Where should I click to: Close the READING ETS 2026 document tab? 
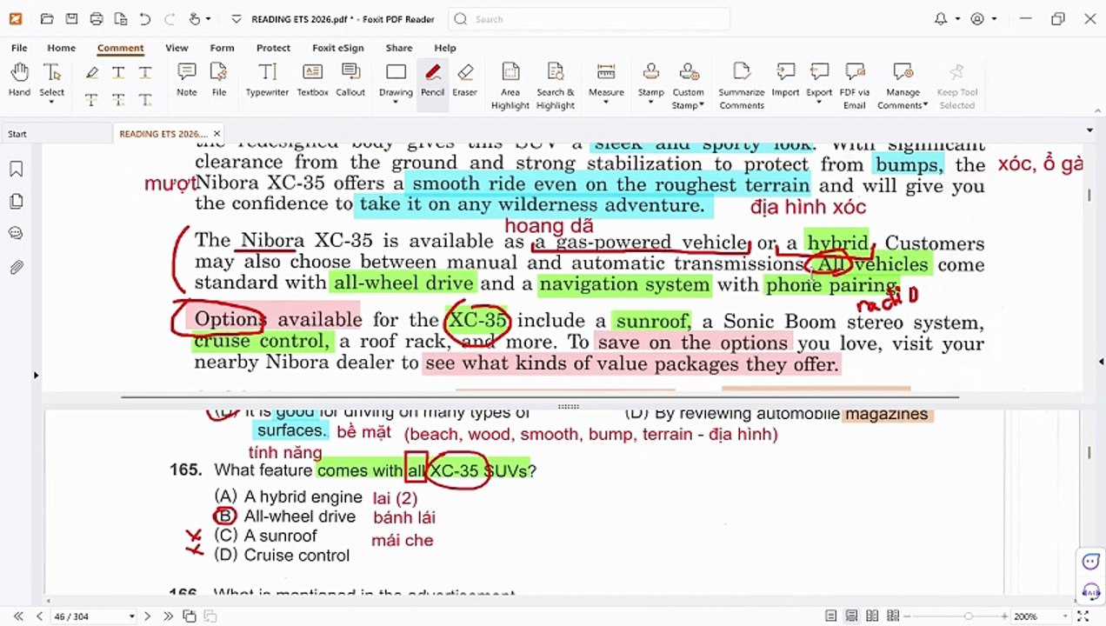click(x=217, y=134)
